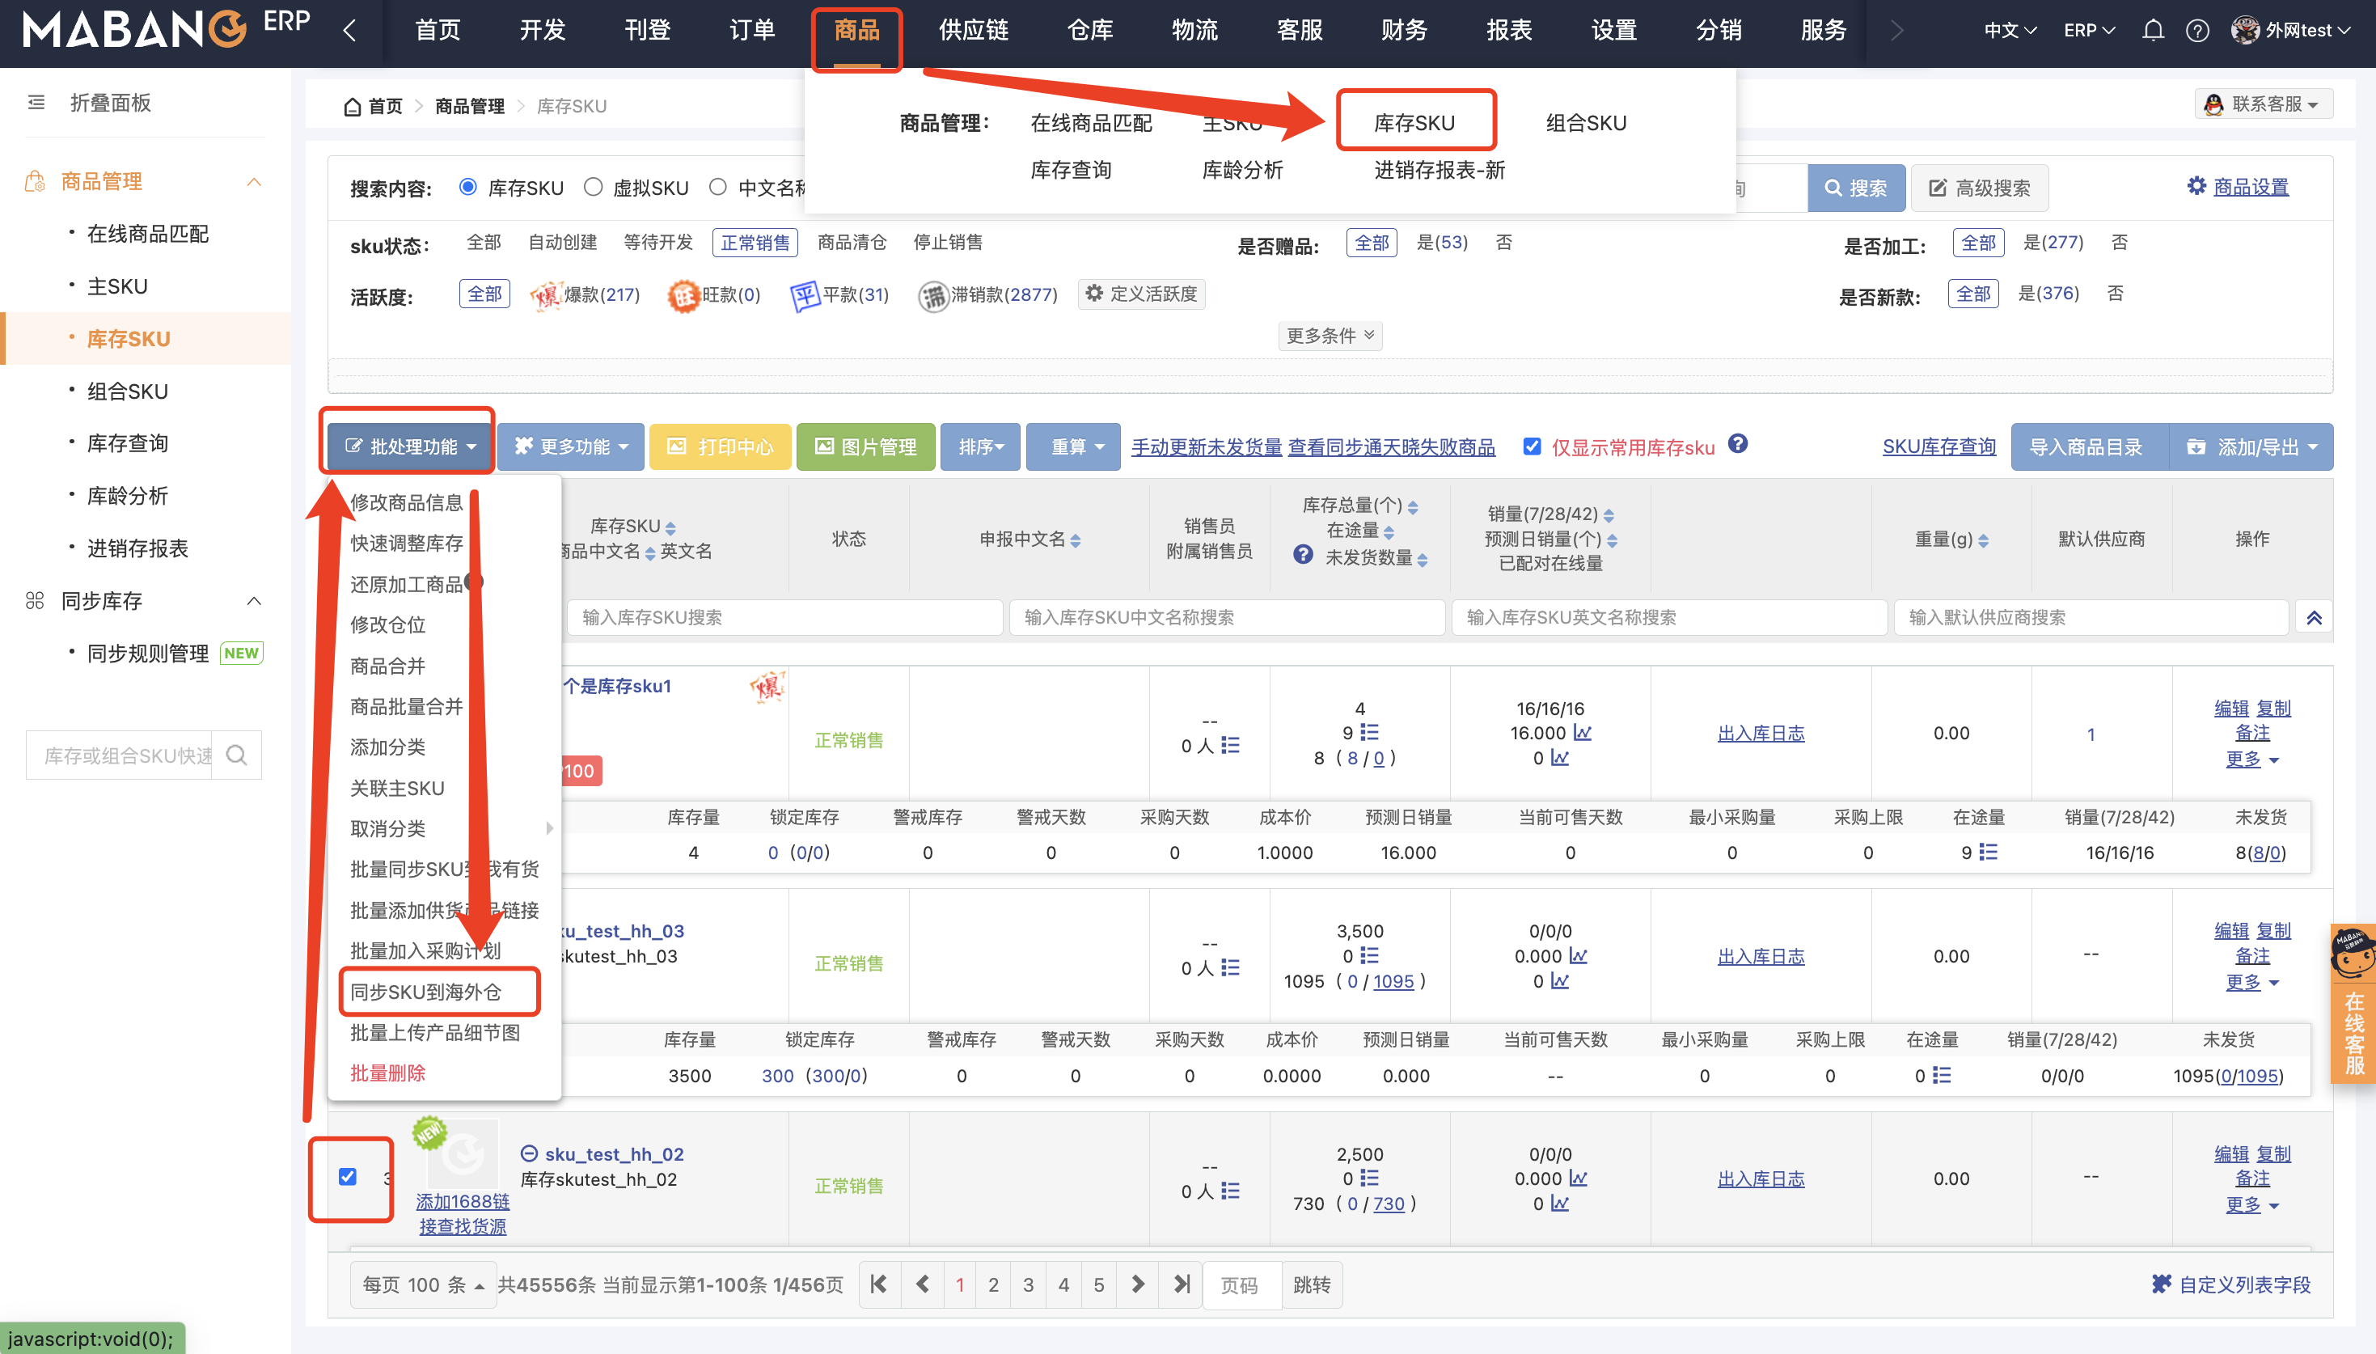This screenshot has width=2376, height=1354.
Task: Click the question icon beside 未发货数量 header
Action: point(1304,555)
